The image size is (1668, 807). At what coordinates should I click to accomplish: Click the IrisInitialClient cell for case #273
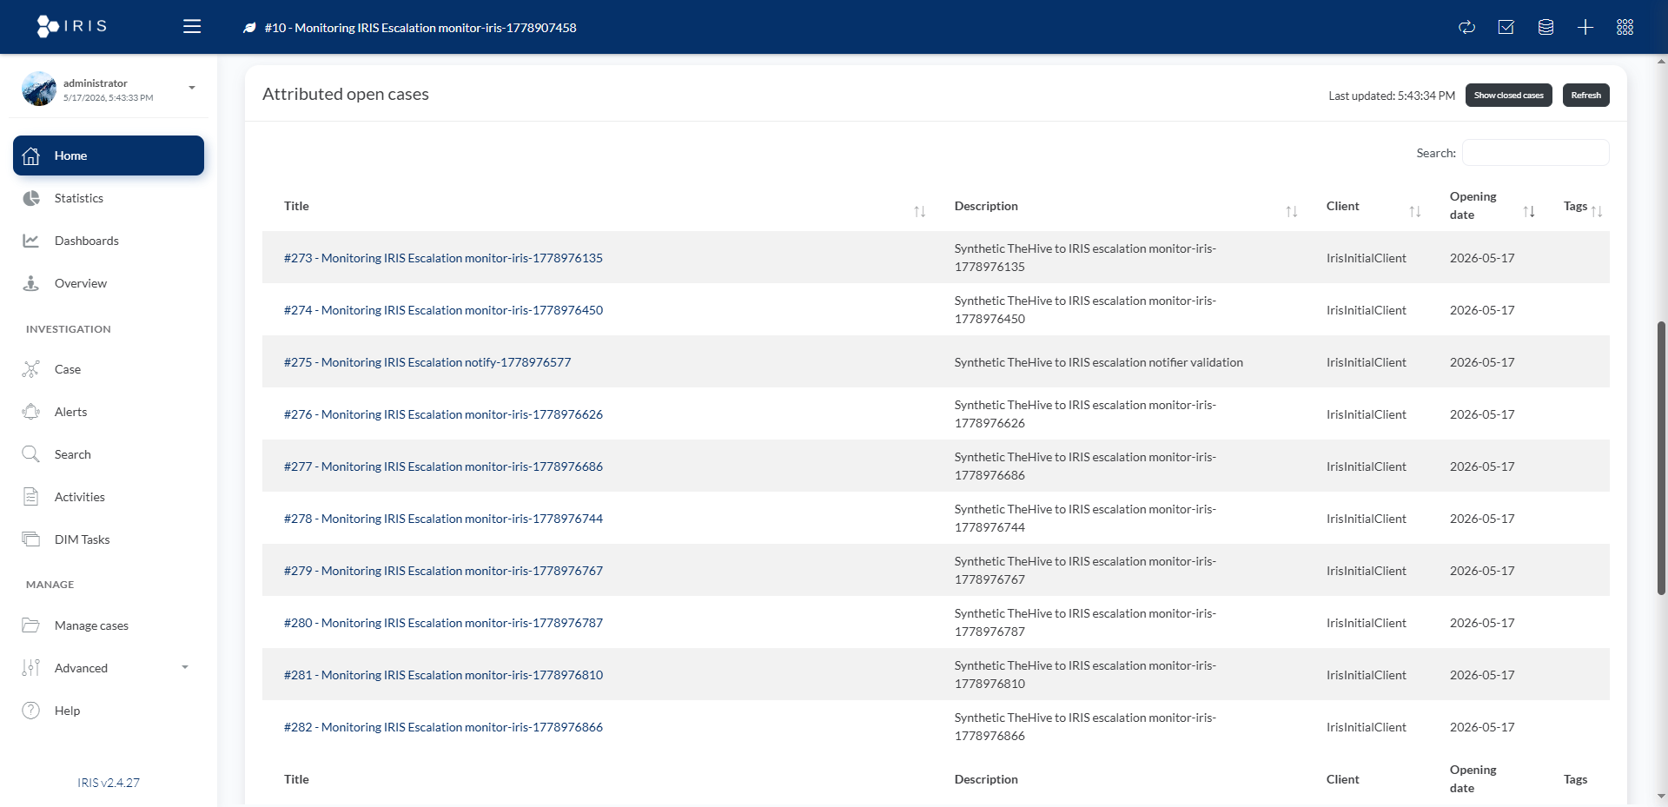pyautogui.click(x=1366, y=258)
